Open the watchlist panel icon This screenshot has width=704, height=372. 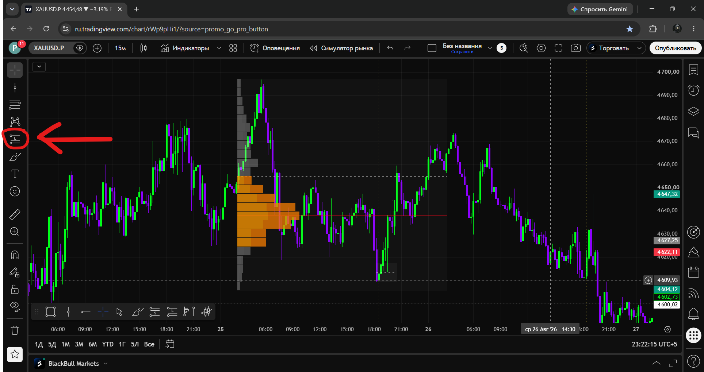pyautogui.click(x=693, y=69)
